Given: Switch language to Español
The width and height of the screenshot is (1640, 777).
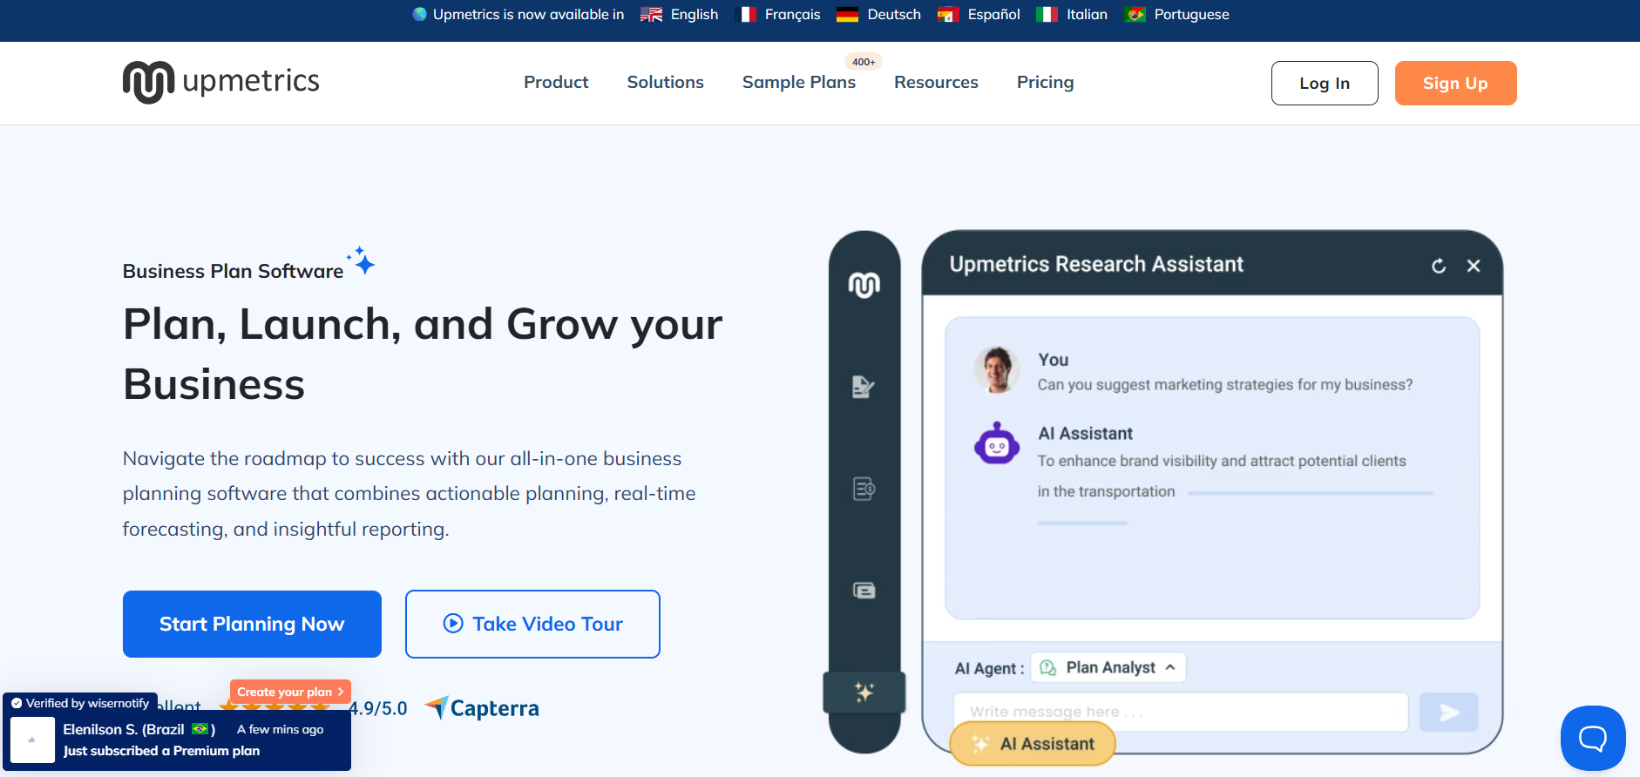Looking at the screenshot, I should (993, 15).
